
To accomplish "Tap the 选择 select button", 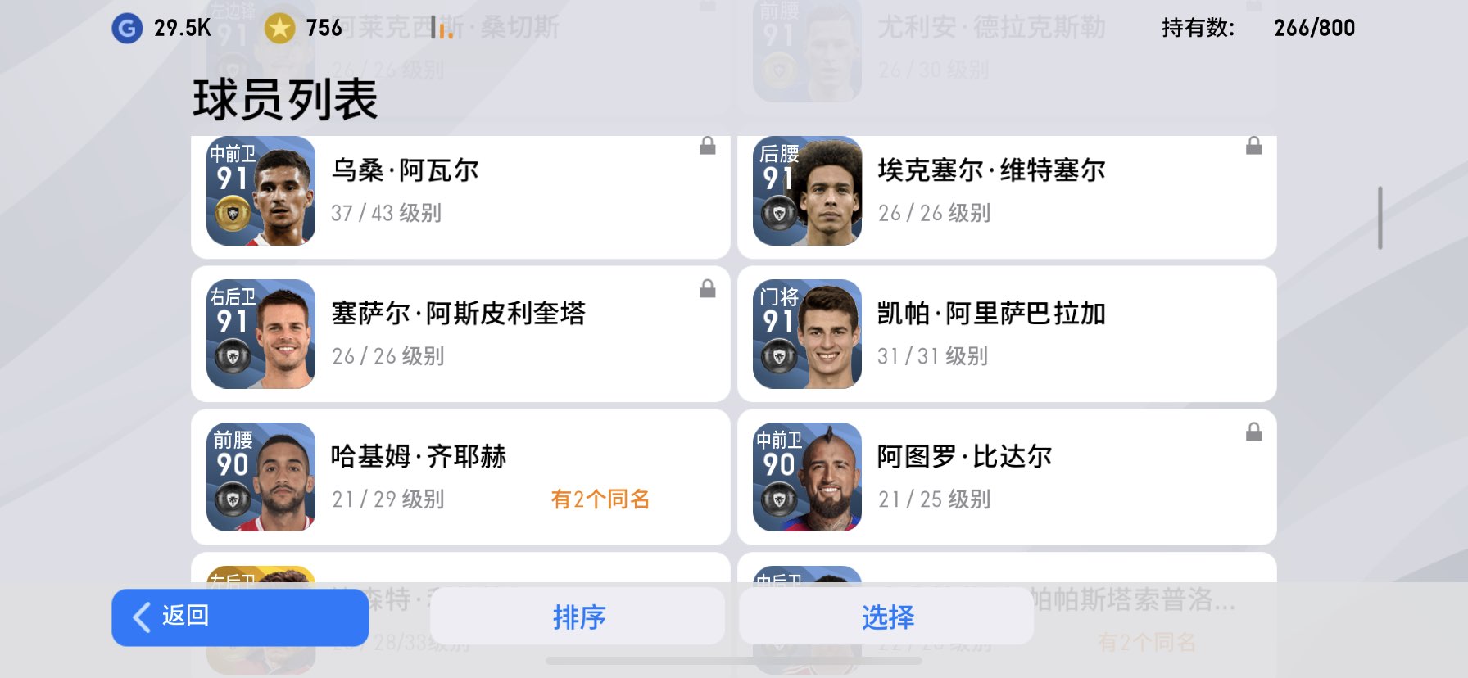I will (x=886, y=617).
